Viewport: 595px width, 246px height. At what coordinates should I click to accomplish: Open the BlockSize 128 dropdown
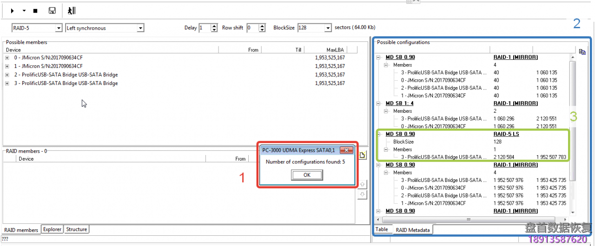[328, 28]
